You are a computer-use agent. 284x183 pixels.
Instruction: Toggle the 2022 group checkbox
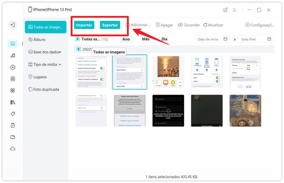coord(79,49)
